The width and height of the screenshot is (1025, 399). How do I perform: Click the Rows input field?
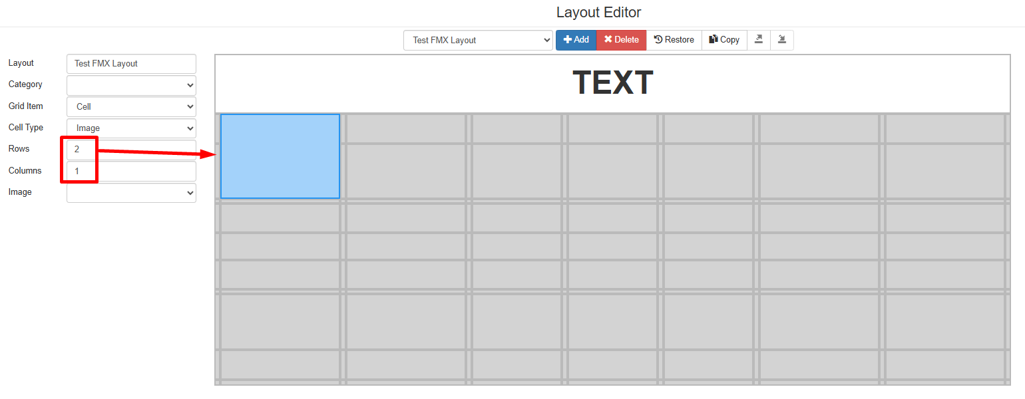131,150
